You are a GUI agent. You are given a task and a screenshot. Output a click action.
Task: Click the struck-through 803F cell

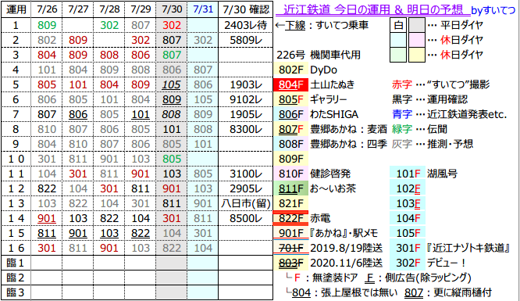(x=291, y=263)
